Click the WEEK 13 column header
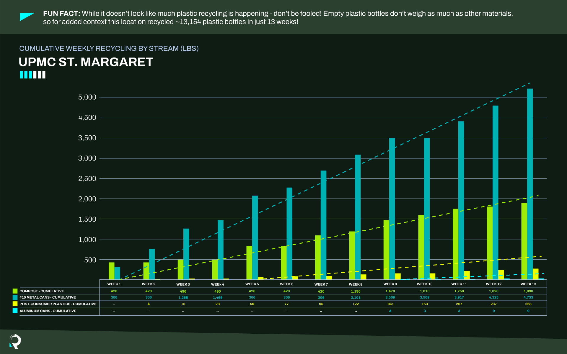The image size is (567, 354). pos(528,284)
